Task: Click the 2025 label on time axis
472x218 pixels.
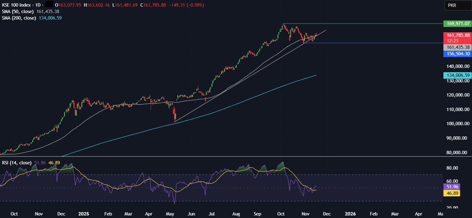Action: [84, 213]
